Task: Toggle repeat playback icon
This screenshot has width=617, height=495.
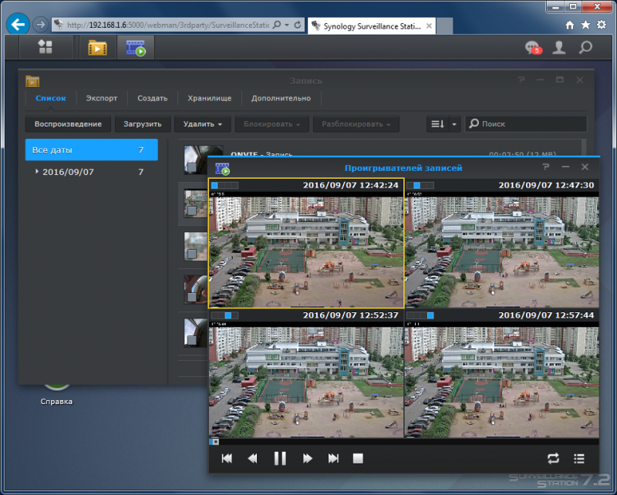Action: (x=553, y=459)
